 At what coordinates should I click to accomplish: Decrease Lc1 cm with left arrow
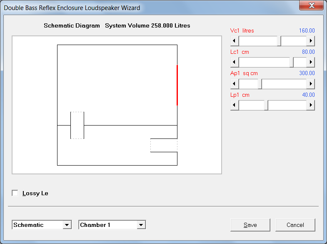coord(235,62)
